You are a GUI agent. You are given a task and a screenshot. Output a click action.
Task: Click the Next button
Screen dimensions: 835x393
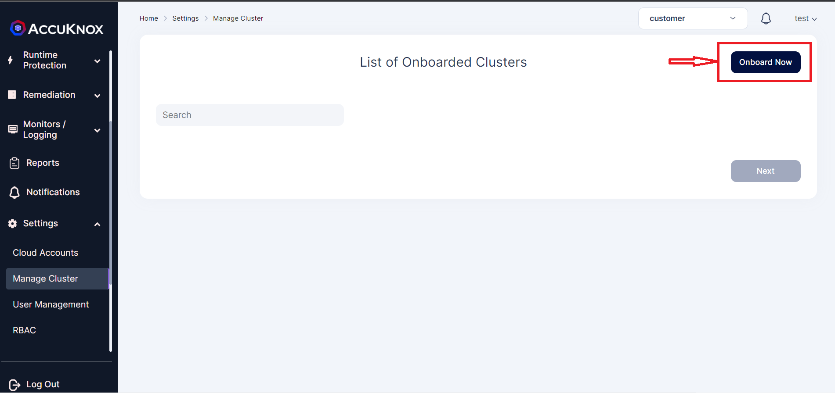point(765,171)
